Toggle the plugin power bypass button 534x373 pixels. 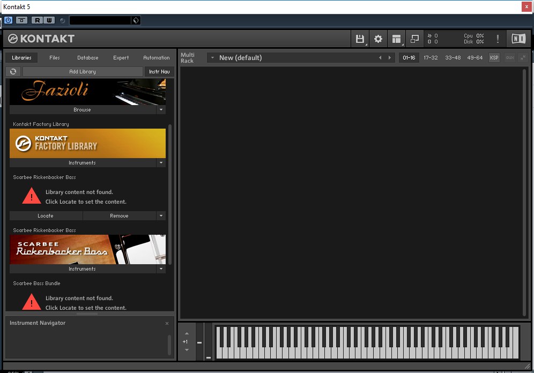coord(8,20)
